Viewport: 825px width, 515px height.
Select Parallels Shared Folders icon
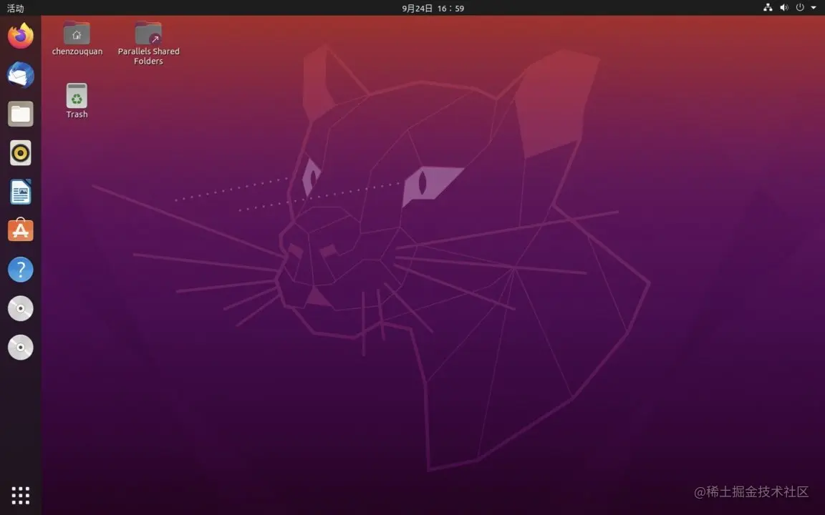(148, 33)
